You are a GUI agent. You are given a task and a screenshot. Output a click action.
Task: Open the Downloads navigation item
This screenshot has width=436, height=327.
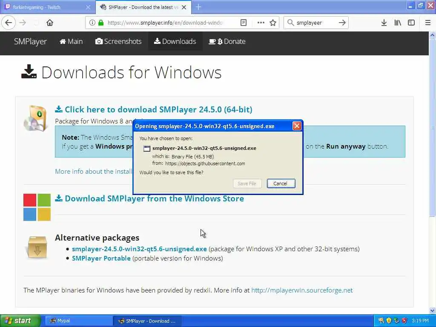(175, 41)
